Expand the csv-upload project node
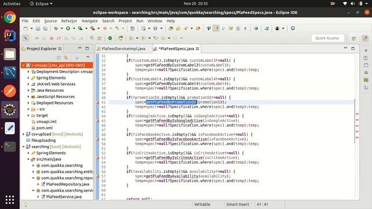This screenshot has height=209, width=372. [23, 134]
